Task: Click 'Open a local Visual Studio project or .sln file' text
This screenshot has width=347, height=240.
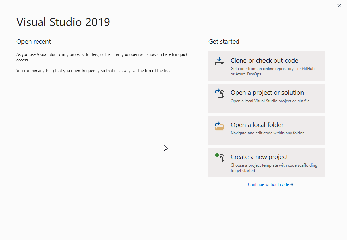Action: pos(270,101)
